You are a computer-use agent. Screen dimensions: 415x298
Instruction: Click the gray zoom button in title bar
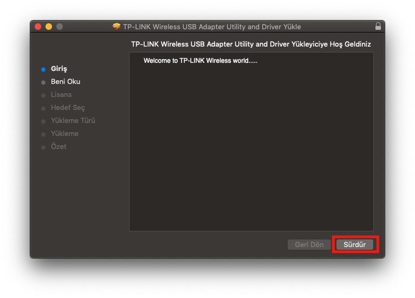tap(60, 27)
